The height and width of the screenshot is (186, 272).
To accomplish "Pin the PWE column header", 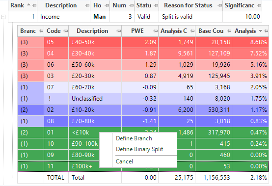I will point(155,31).
